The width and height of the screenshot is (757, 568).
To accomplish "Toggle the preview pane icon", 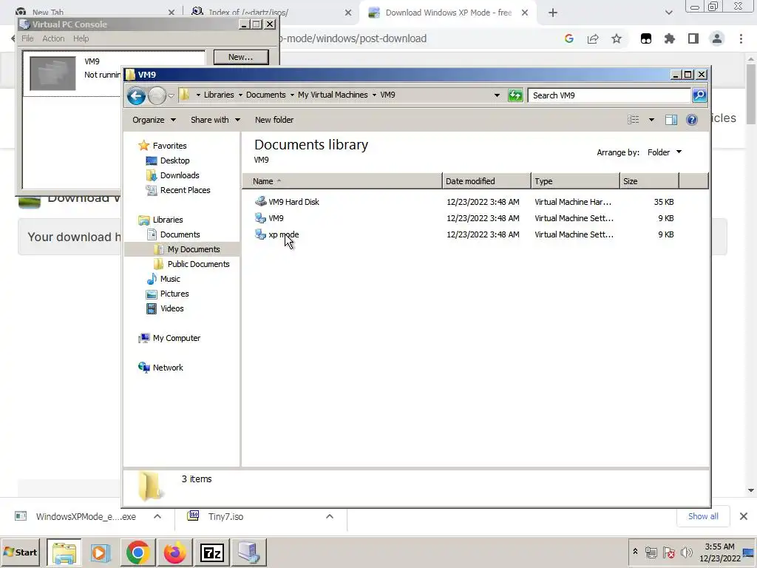I will click(671, 120).
